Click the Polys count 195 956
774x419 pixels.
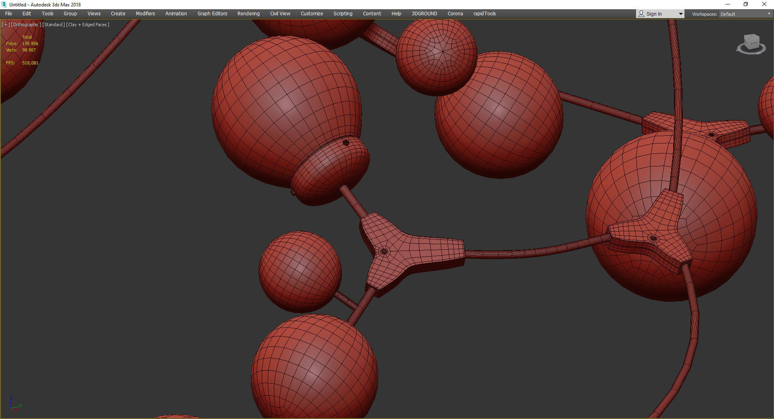pos(30,44)
